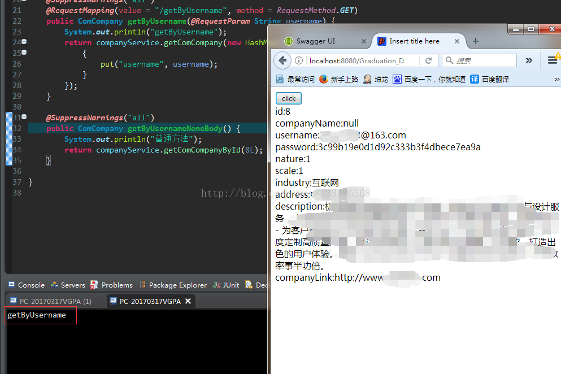Select the PC-20170317VGPA (1) console tab
The height and width of the screenshot is (374, 561).
(x=54, y=301)
